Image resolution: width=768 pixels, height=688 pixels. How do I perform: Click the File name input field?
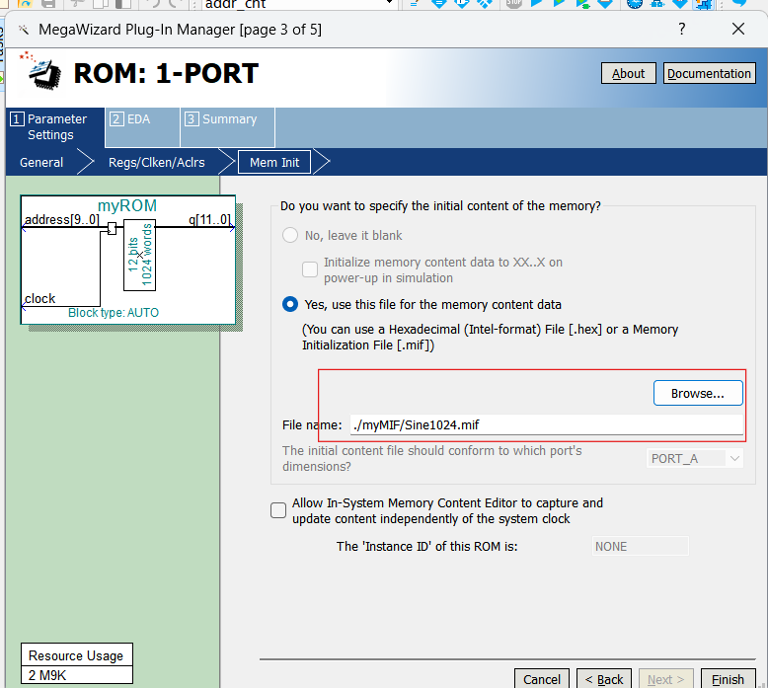547,424
